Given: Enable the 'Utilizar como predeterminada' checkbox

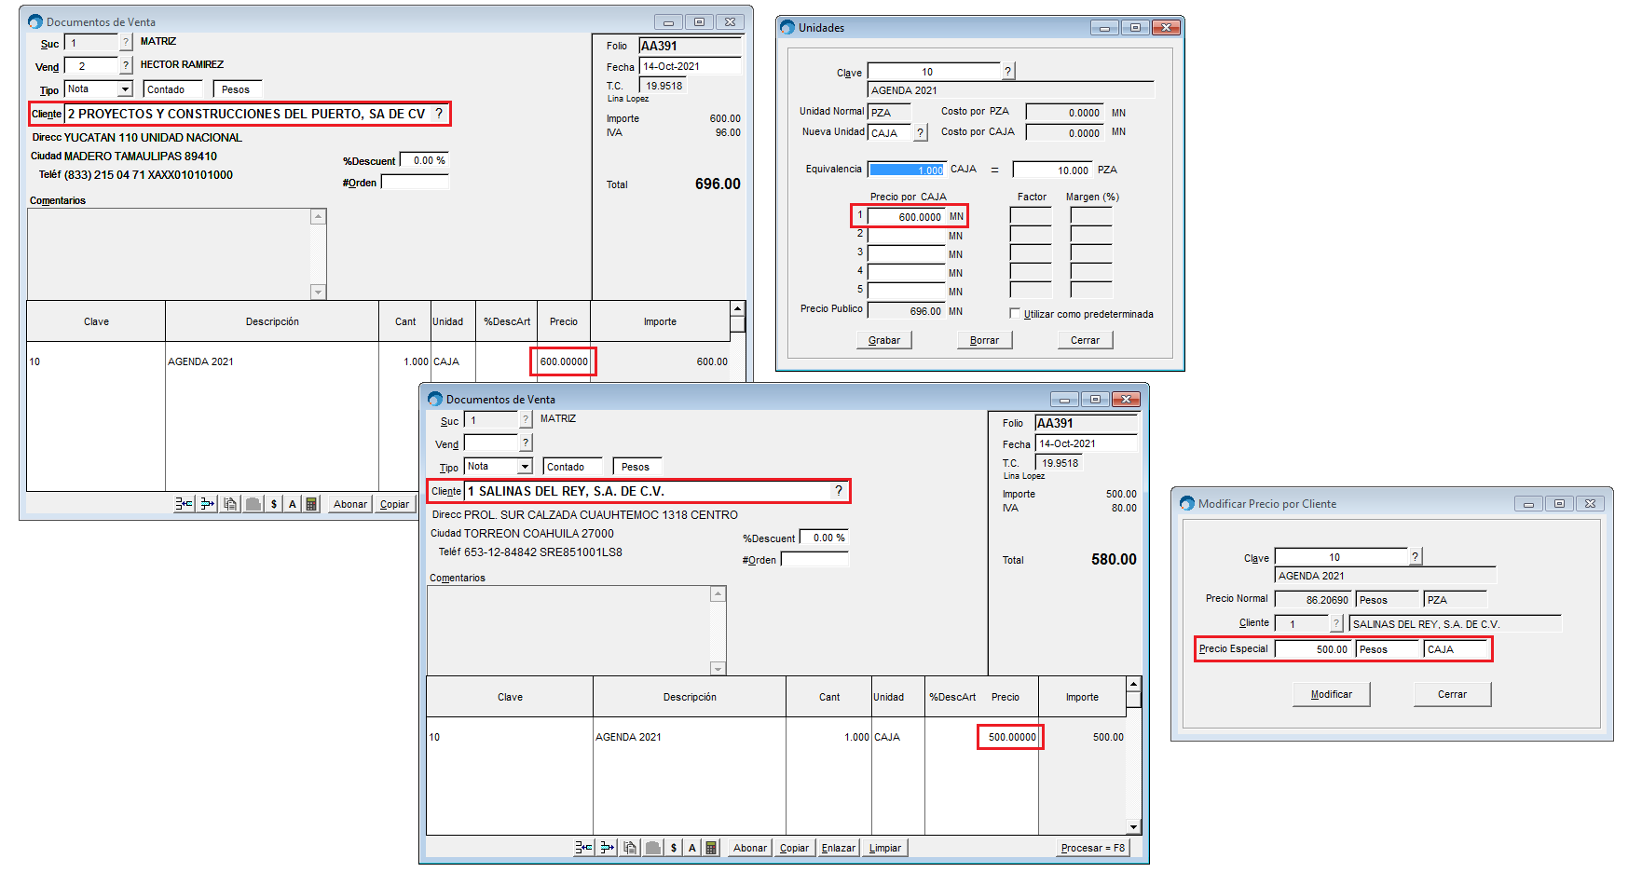Looking at the screenshot, I should pos(1015,314).
